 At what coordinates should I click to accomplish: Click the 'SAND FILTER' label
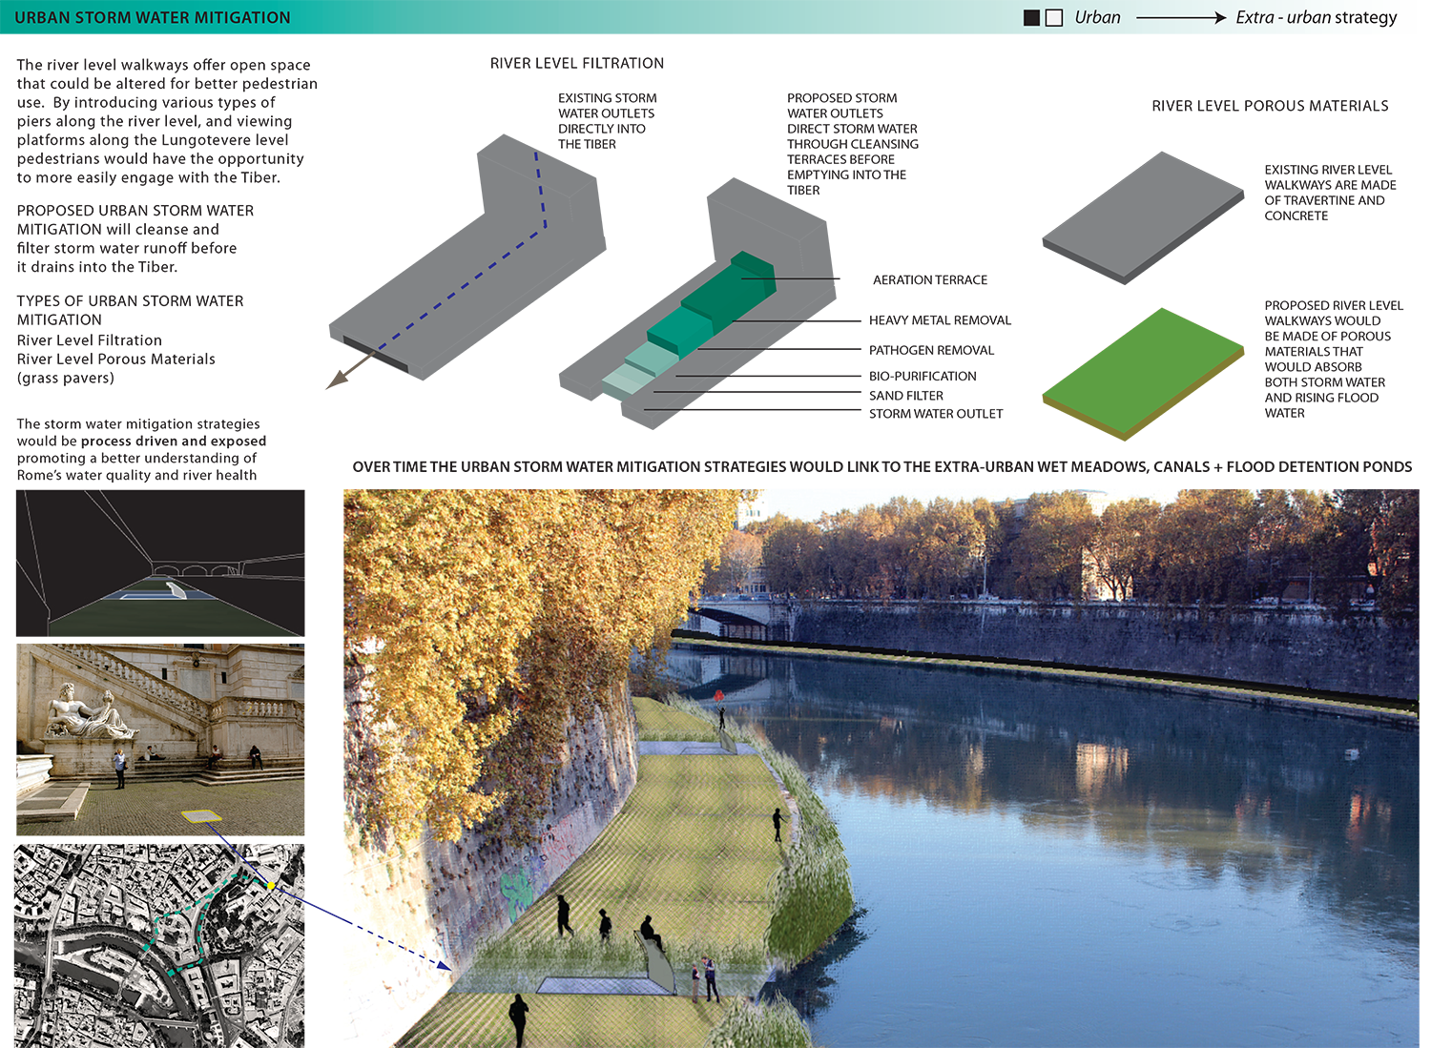click(x=905, y=395)
